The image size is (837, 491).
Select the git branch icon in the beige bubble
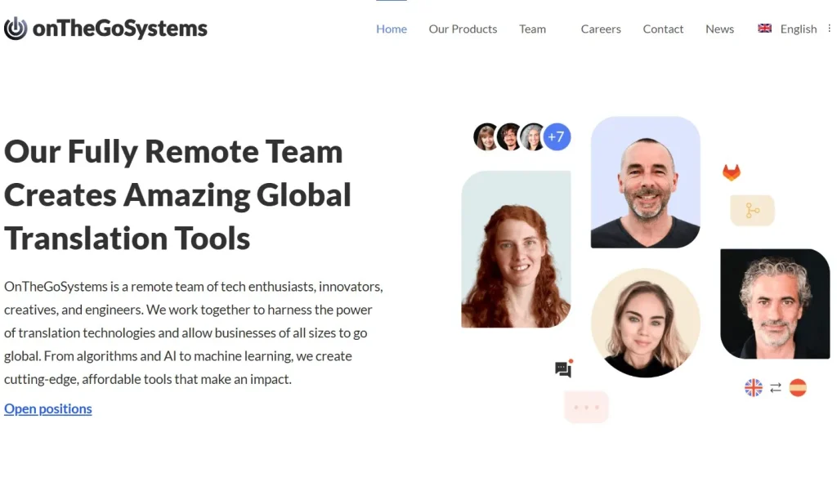pyautogui.click(x=752, y=210)
